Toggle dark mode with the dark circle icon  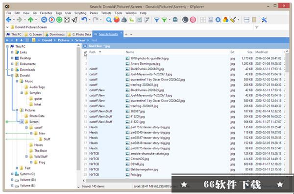[x=185, y=20]
